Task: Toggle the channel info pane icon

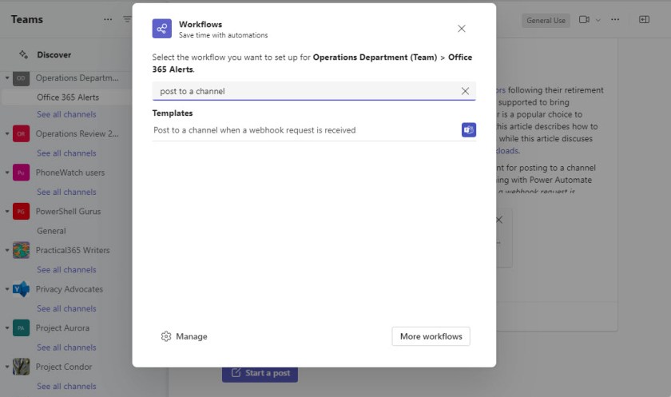Action: click(644, 20)
